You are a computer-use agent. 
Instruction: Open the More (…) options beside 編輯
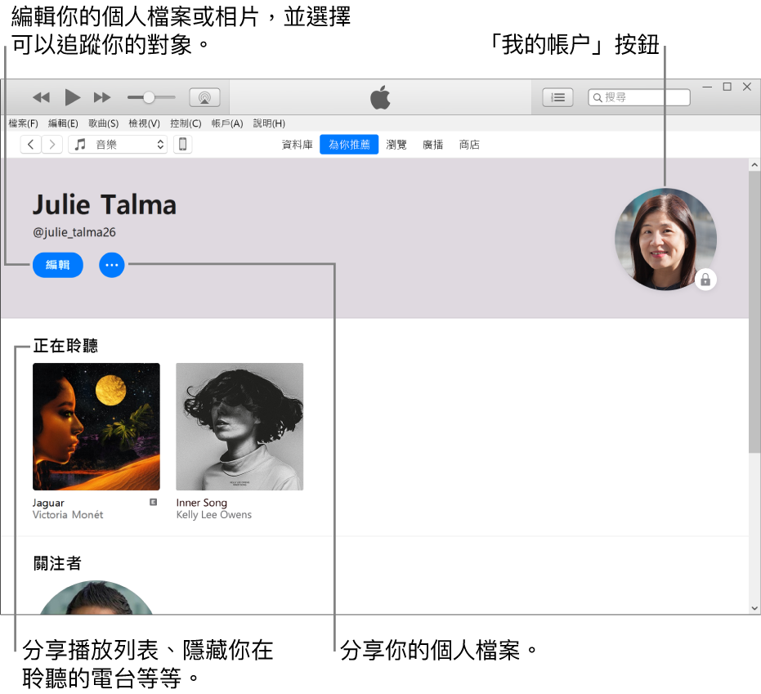tap(111, 265)
